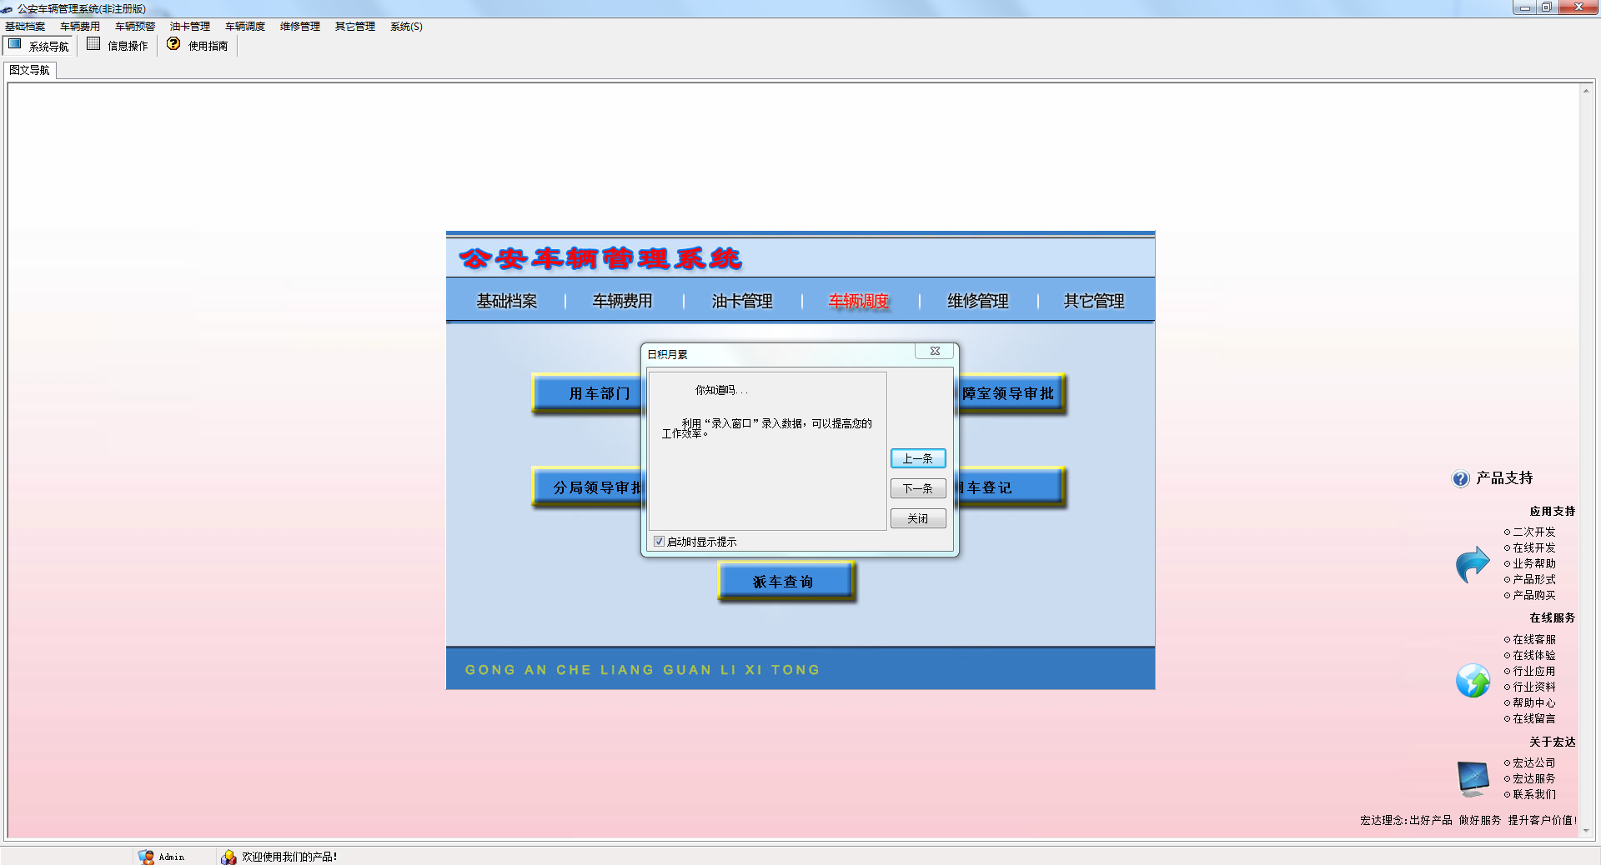Click the product support help icon
This screenshot has width=1601, height=865.
click(1460, 478)
